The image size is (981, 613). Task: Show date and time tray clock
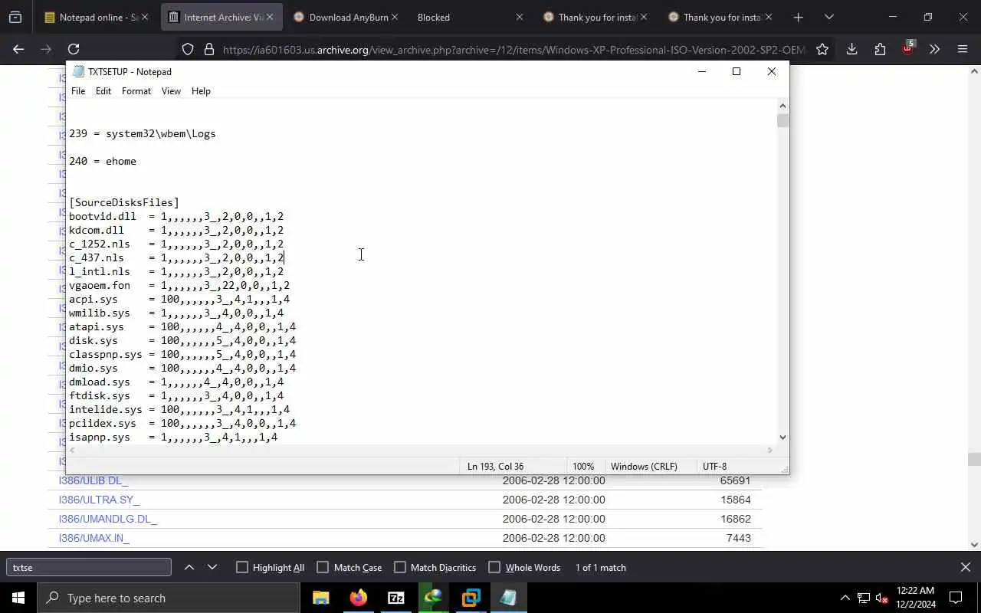[x=914, y=598]
